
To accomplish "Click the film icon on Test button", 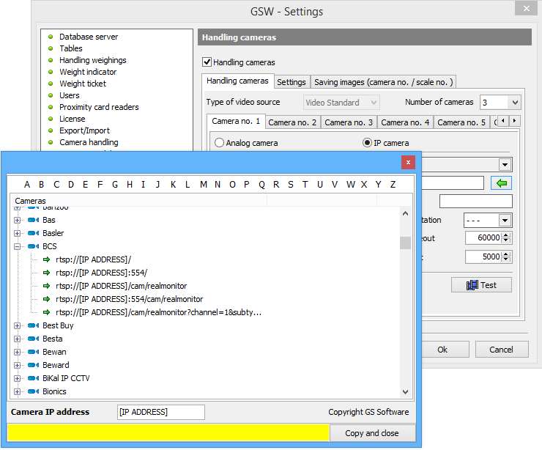I will [x=472, y=285].
